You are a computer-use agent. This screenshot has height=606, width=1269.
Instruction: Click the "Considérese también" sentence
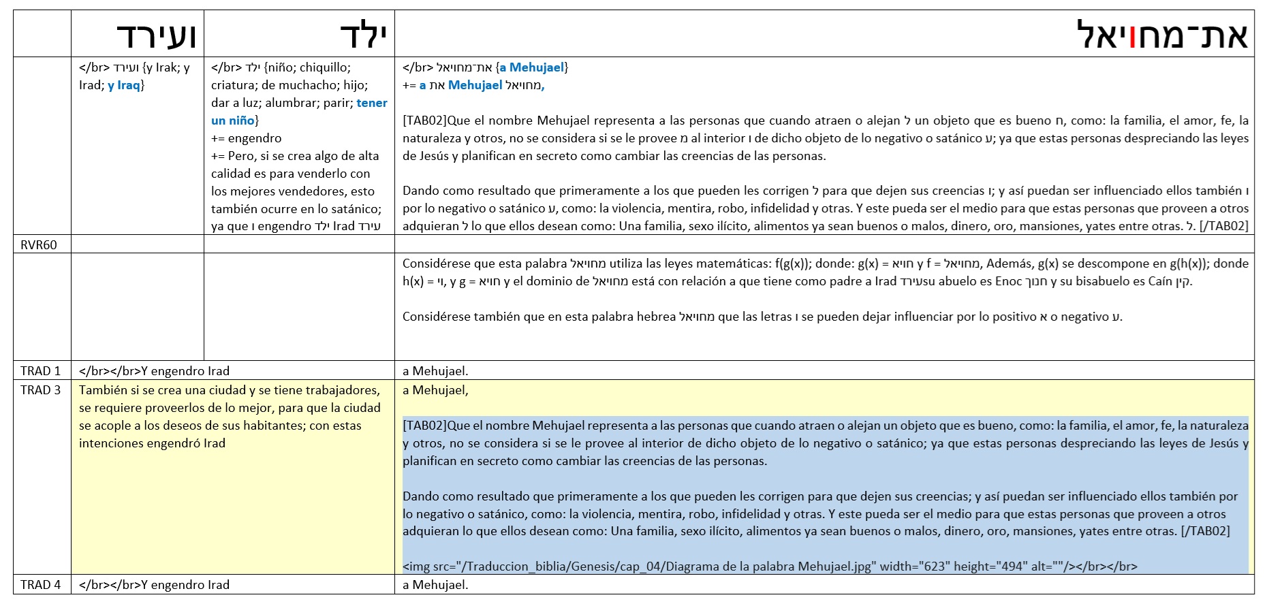(x=762, y=317)
